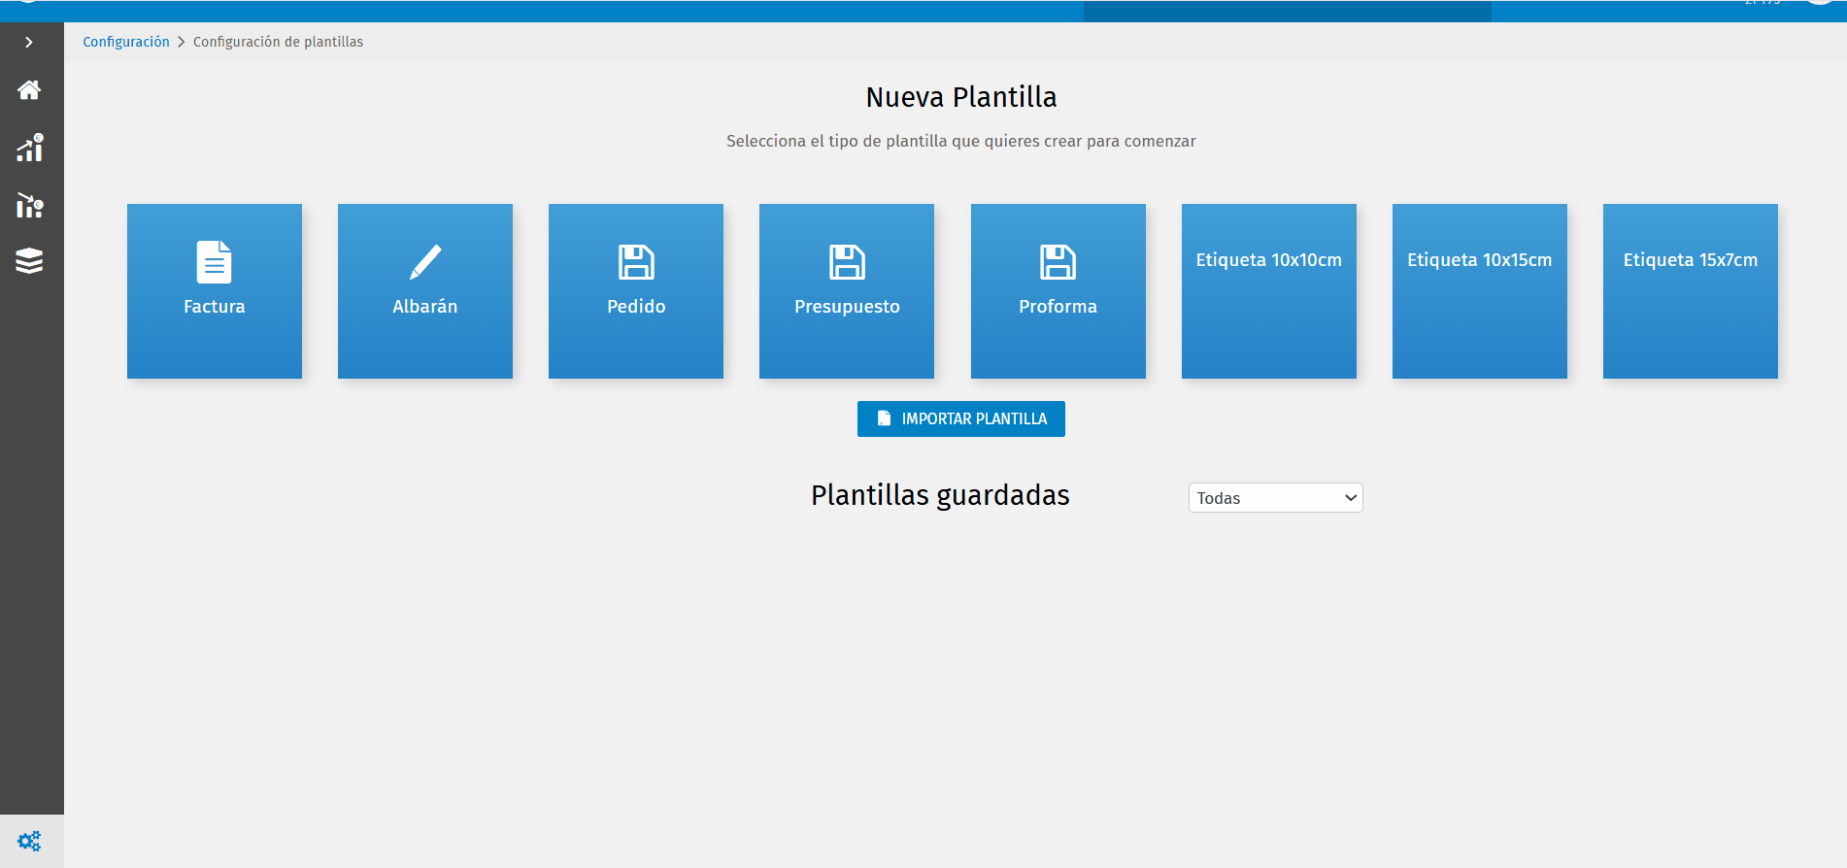Click the document icon on Factura tile
The height and width of the screenshot is (868, 1847).
click(x=215, y=262)
